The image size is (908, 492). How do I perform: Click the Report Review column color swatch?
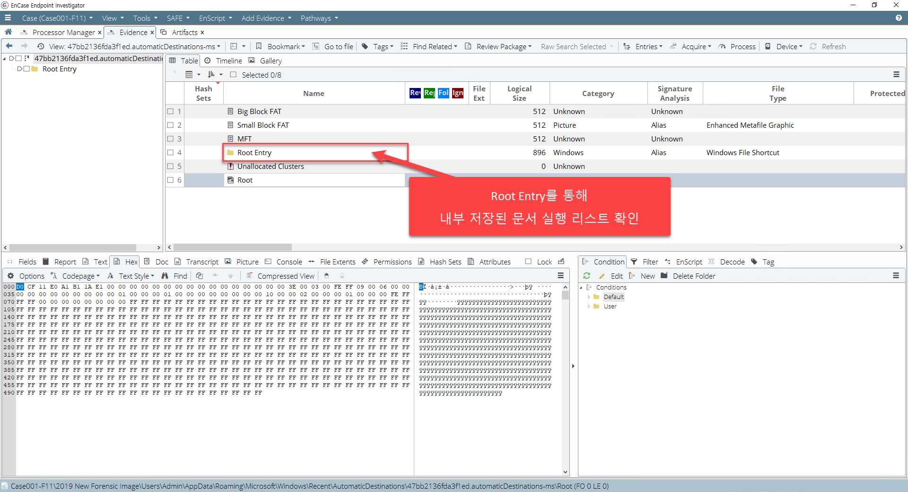pyautogui.click(x=415, y=93)
